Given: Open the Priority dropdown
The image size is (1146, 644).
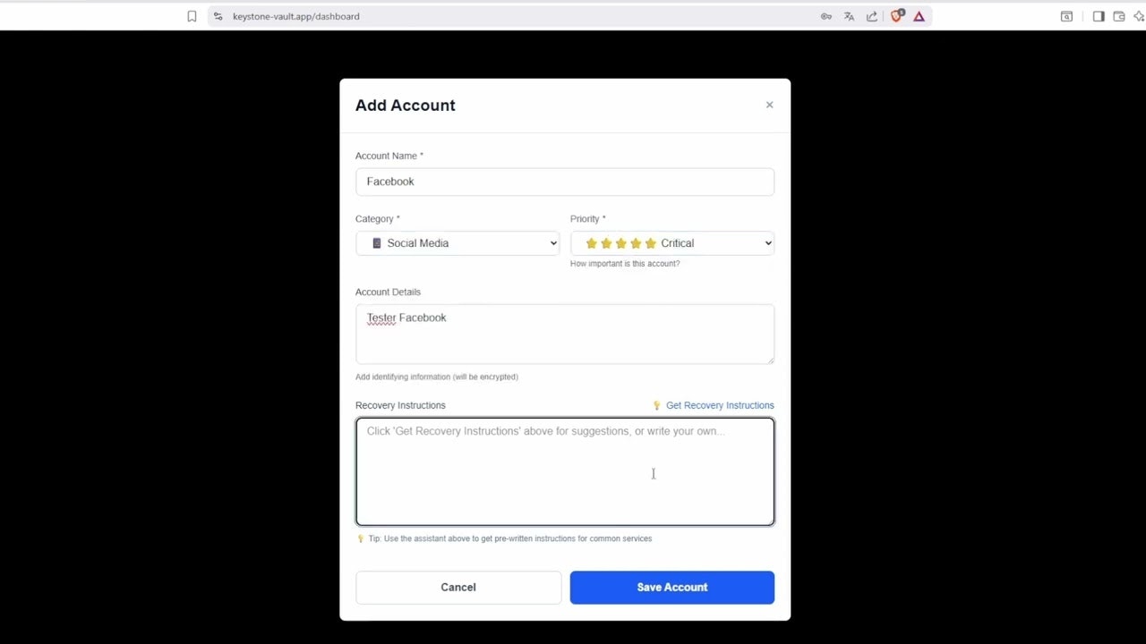Looking at the screenshot, I should click(672, 243).
